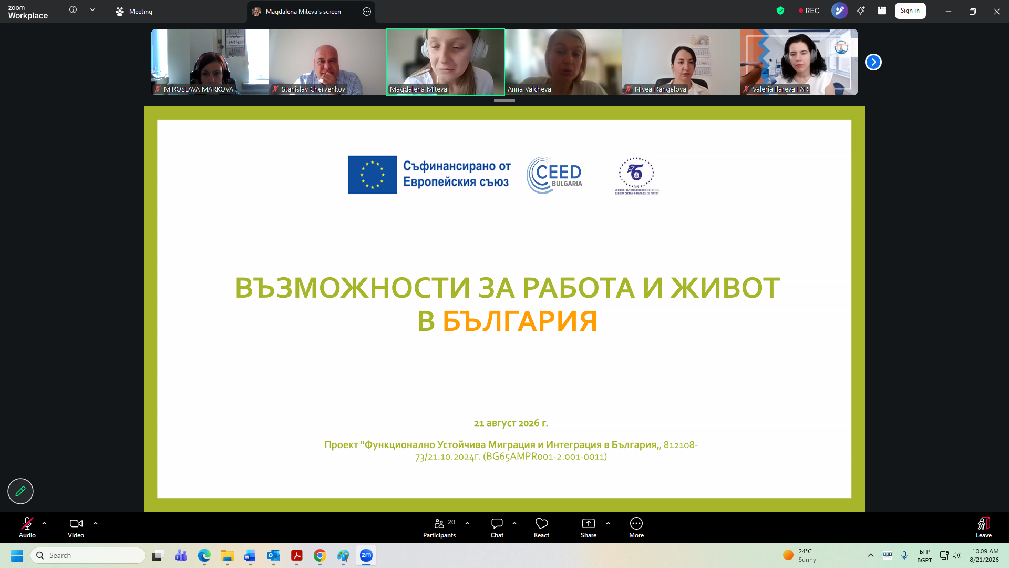The image size is (1009, 568).
Task: Select the Meeting tab
Action: [x=134, y=11]
